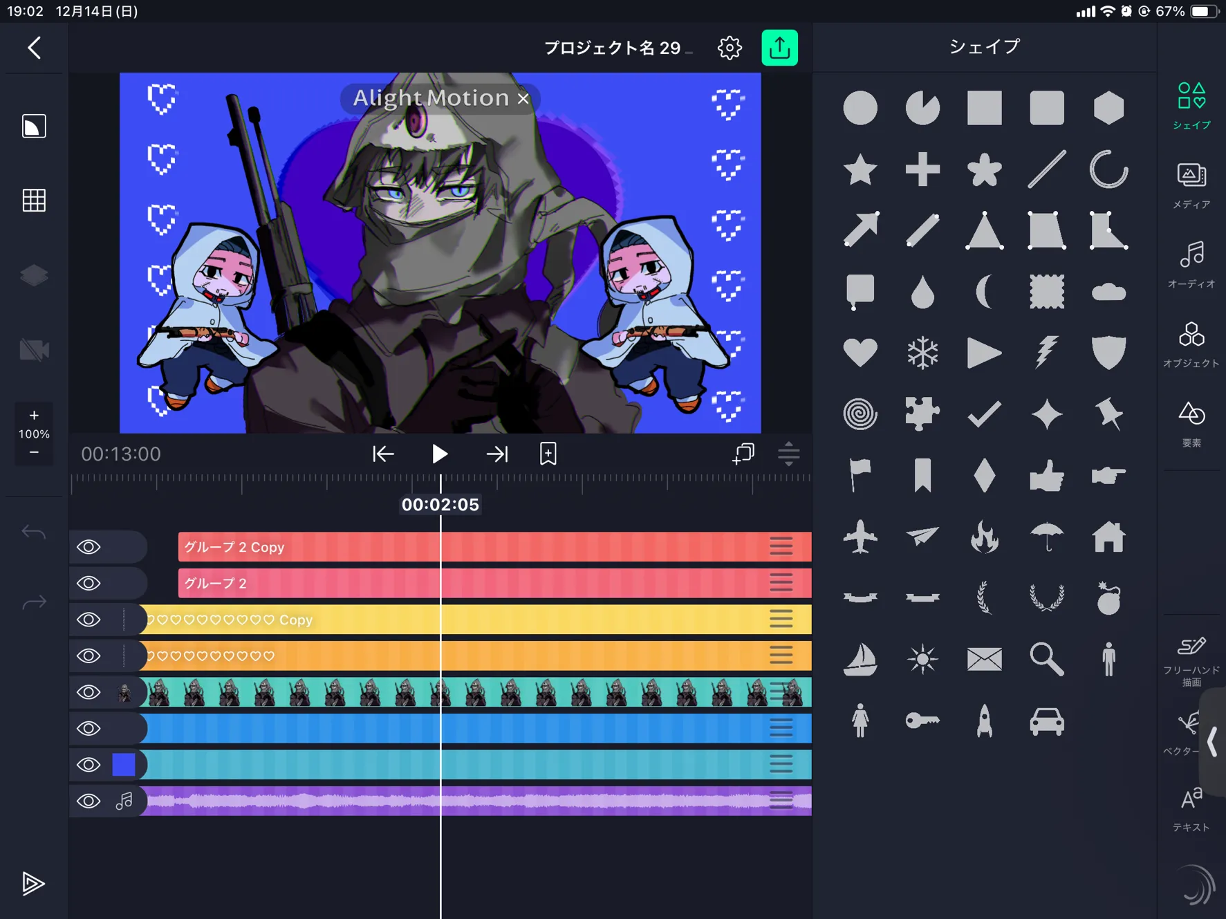Mute the audio track layer

89,801
